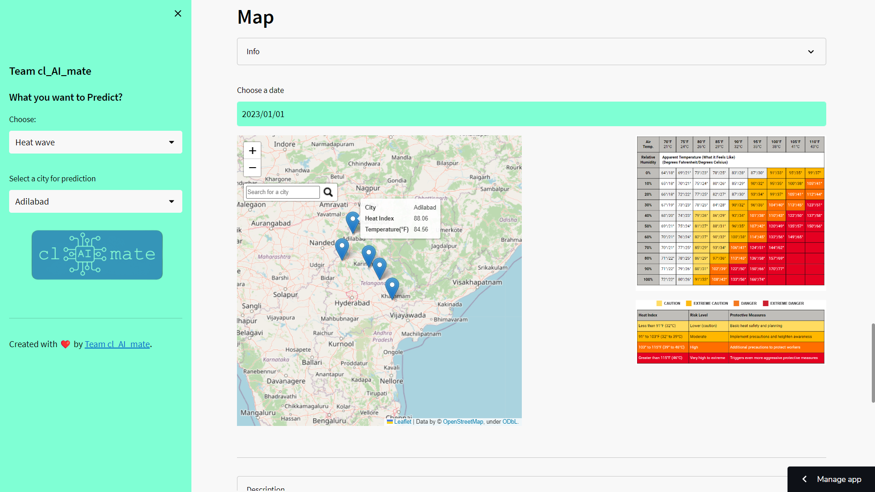Viewport: 875px width, 492px height.
Task: Click the date field showing 2023/01/01
Action: tap(531, 114)
